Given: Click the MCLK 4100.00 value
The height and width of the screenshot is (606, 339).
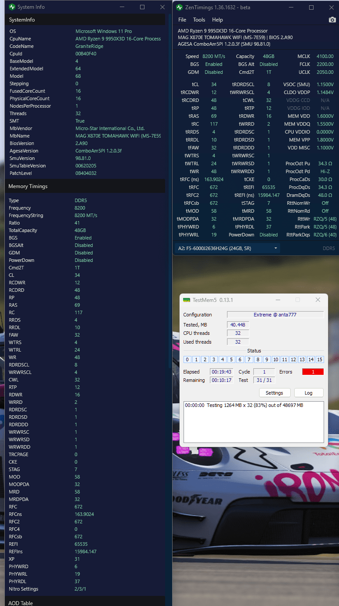Looking at the screenshot, I should (325, 56).
